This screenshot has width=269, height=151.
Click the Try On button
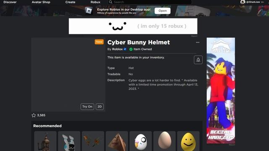(x=87, y=107)
